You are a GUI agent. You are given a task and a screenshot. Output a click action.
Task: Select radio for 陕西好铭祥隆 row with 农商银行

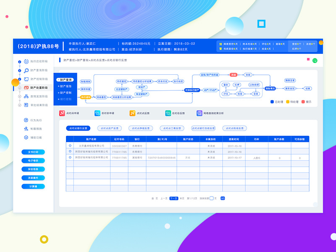(x=70, y=152)
